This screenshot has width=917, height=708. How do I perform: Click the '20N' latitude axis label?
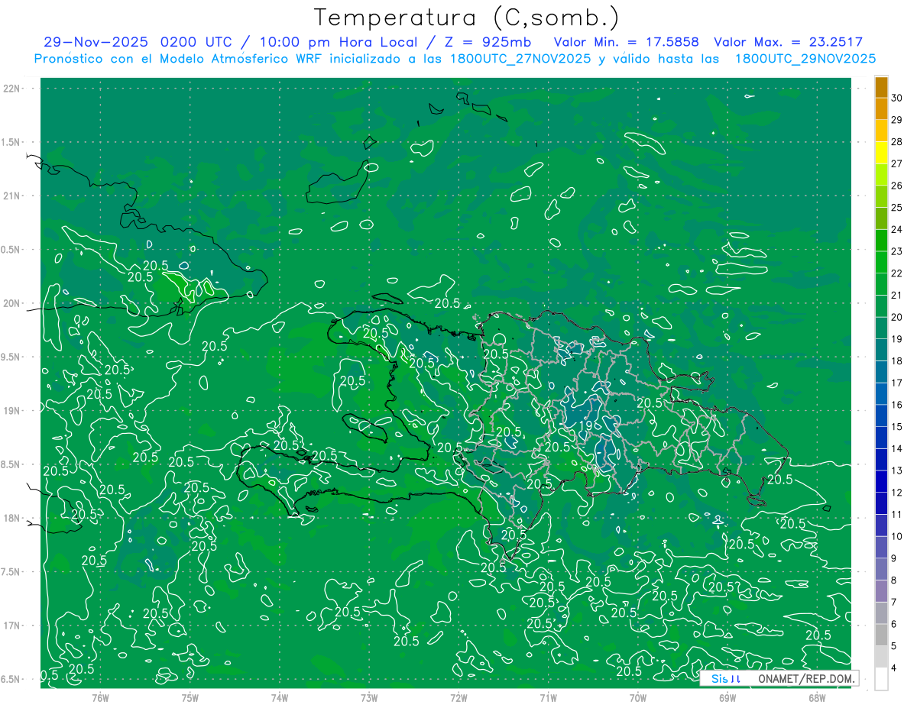click(x=11, y=303)
